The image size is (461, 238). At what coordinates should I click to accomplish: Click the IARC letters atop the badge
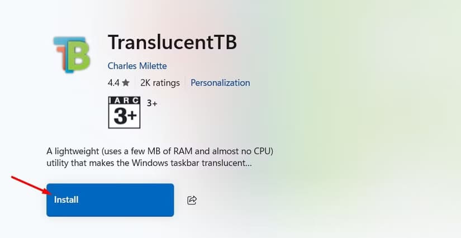[x=124, y=101]
